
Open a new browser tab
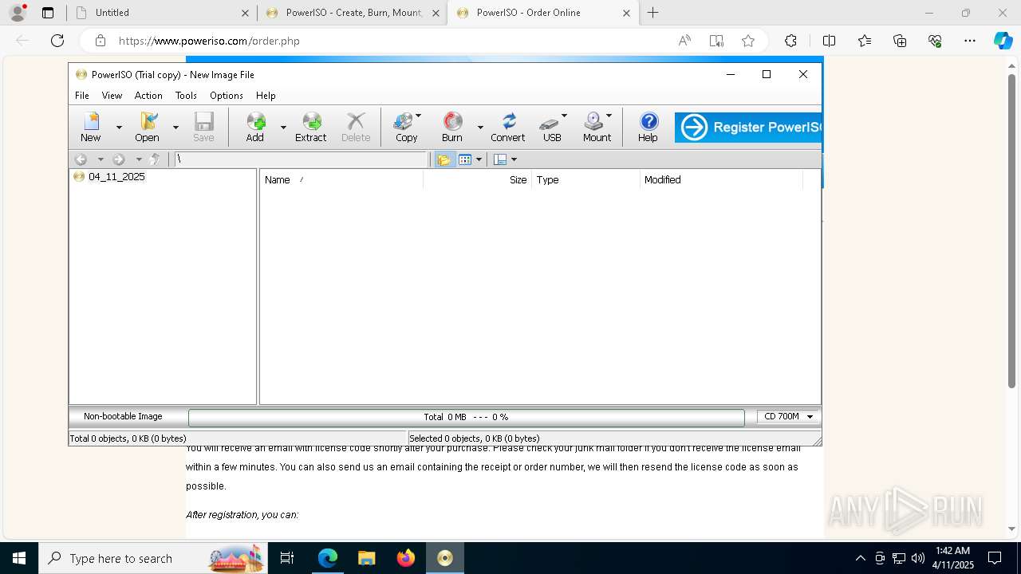653,13
